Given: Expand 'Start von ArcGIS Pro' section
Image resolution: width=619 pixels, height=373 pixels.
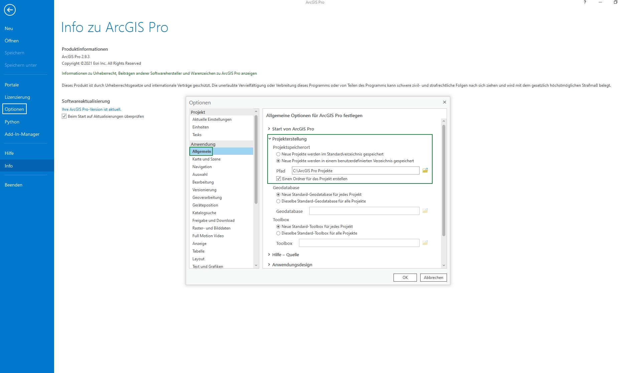Looking at the screenshot, I should pos(269,129).
